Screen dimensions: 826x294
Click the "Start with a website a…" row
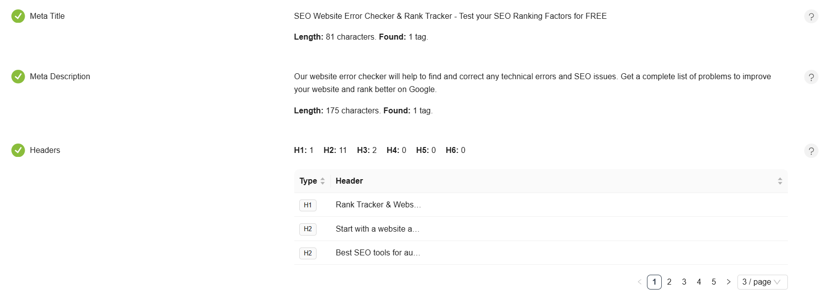tap(377, 229)
